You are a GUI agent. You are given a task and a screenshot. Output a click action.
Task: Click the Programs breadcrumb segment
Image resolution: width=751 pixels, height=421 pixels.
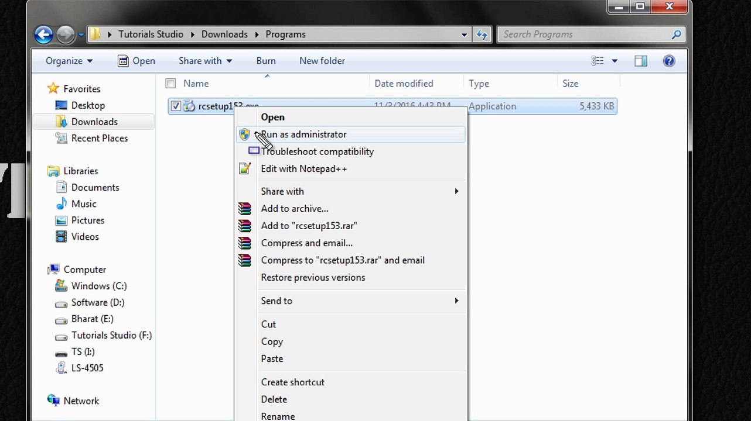click(x=285, y=34)
